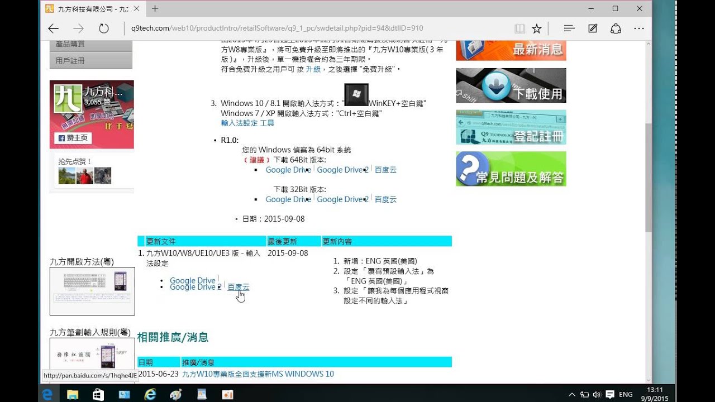Open 九方W10專業版全面支援新MS WINDOWS 10 news link
This screenshot has height=402, width=715.
258,374
